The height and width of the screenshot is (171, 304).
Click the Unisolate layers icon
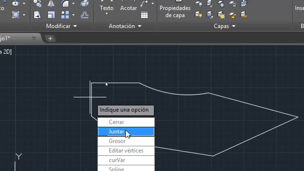pyautogui.click(x=209, y=15)
